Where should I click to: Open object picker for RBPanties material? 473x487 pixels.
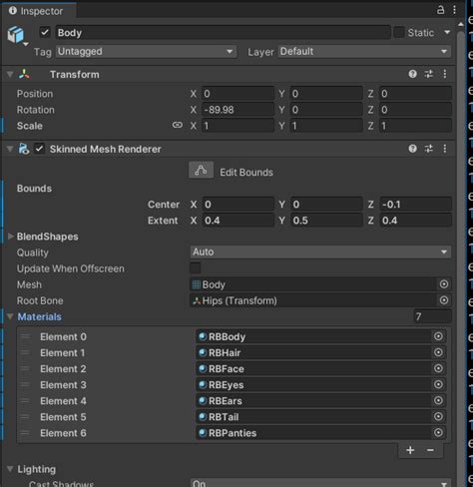[x=438, y=432]
